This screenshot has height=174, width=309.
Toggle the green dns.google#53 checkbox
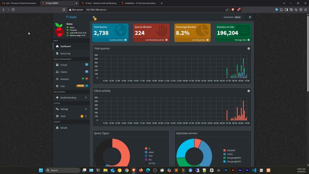pyautogui.click(x=225, y=158)
